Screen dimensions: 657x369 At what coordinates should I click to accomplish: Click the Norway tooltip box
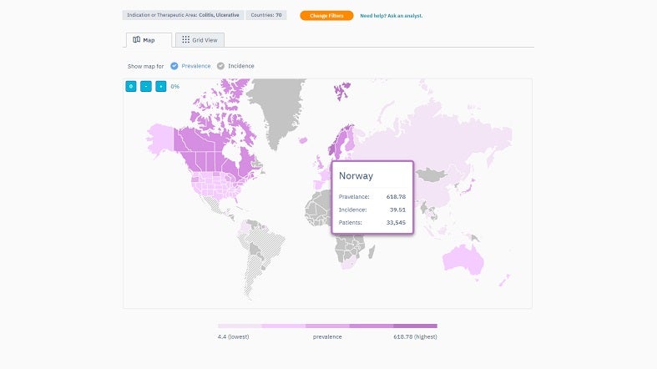click(372, 198)
